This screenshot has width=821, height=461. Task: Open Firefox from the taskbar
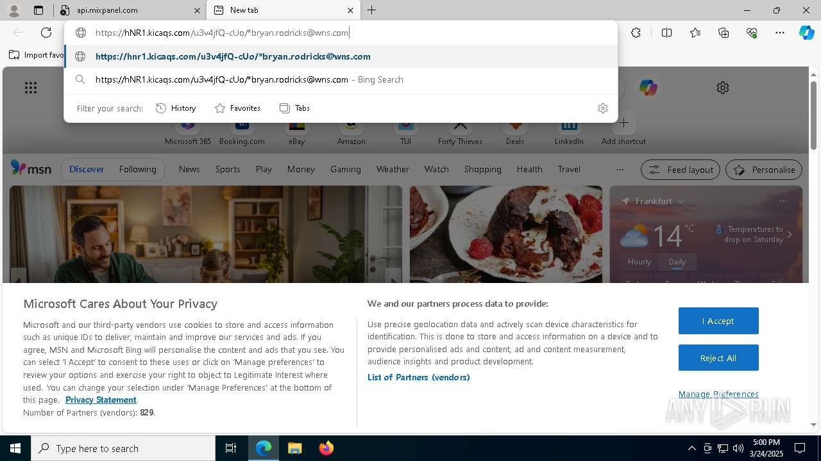click(x=326, y=448)
